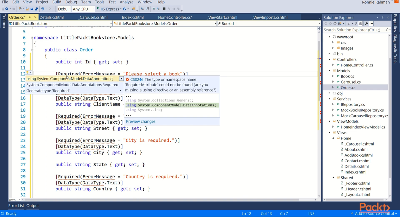Screen dimensions: 400x217
Task: Click the Search Solution Explorer input field
Action: [x=353, y=30]
